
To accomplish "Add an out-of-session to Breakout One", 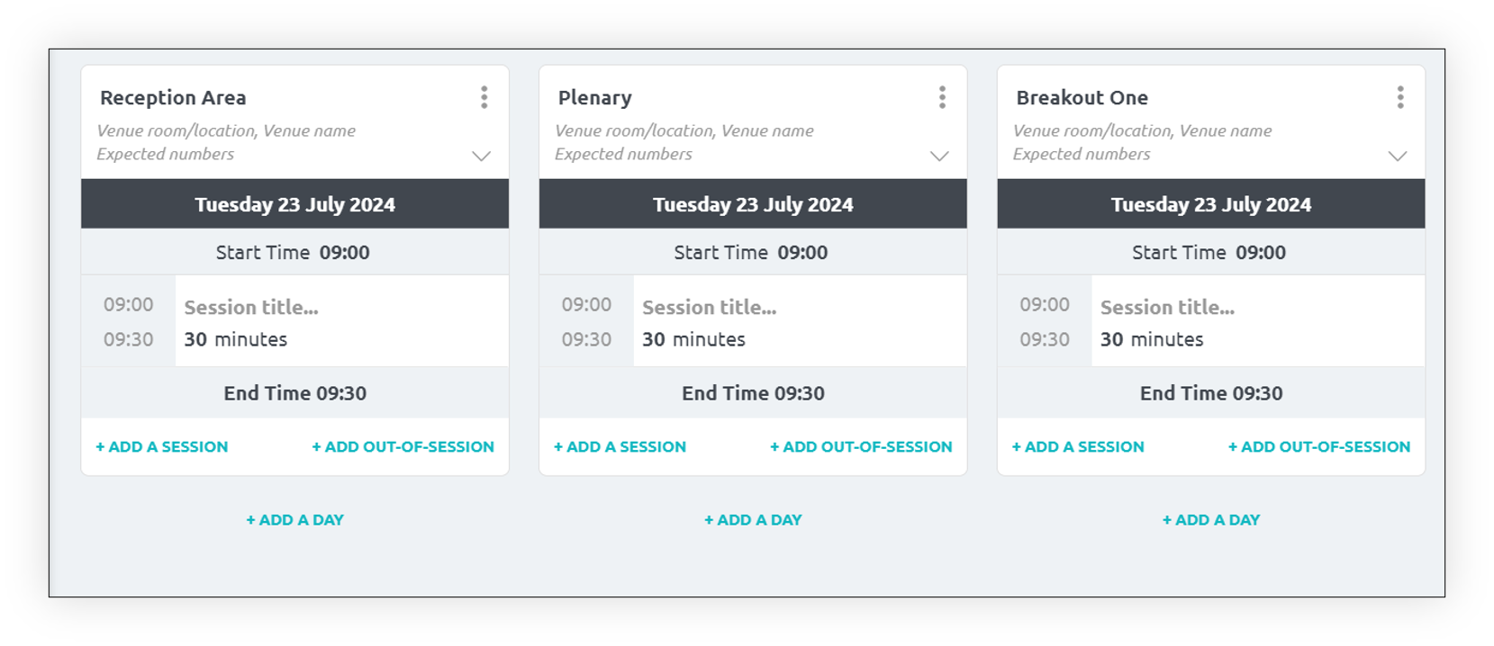I will coord(1319,446).
